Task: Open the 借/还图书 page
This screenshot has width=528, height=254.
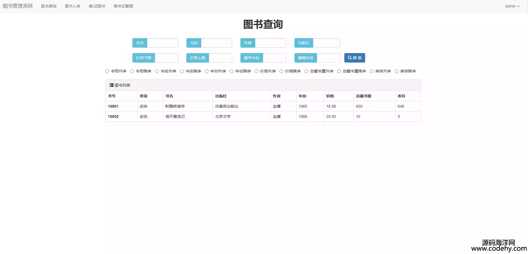Action: (97, 6)
